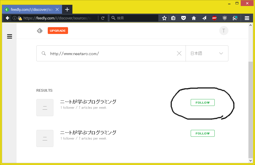Bookmark this page with the star icon
This screenshot has height=165, width=255.
pyautogui.click(x=164, y=18)
